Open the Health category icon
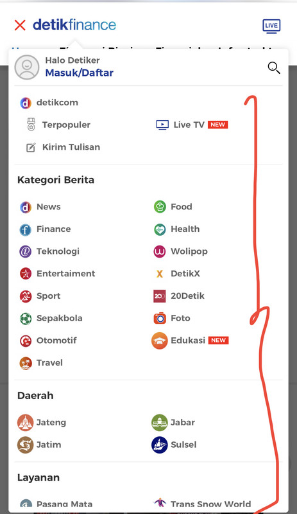Viewport: 297px width, 514px height. [160, 229]
